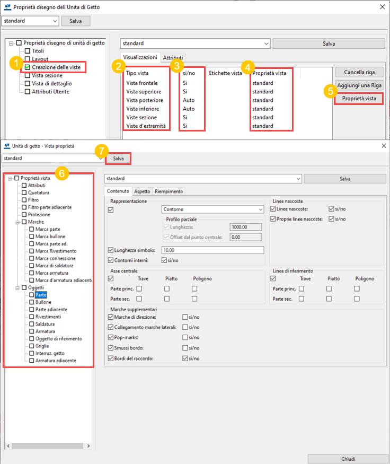
Task: Toggle Smussi bordo si/no checkbox
Action: (x=185, y=348)
